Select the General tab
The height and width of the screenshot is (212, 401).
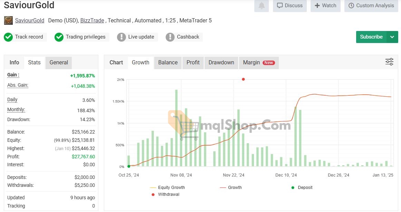59,63
